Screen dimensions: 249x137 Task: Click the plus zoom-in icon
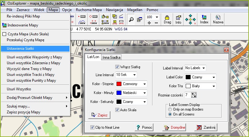pyautogui.click(x=149, y=23)
